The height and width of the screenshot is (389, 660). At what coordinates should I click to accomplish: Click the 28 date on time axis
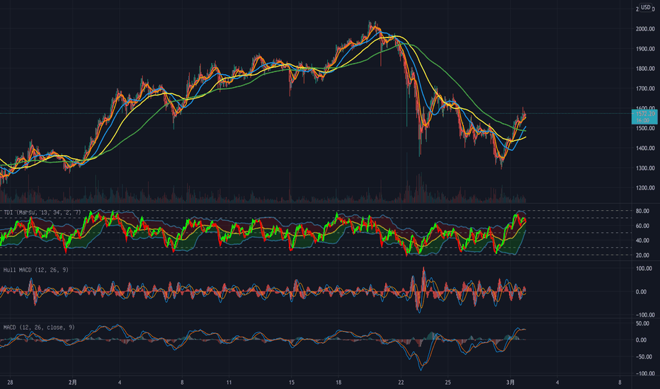10,383
